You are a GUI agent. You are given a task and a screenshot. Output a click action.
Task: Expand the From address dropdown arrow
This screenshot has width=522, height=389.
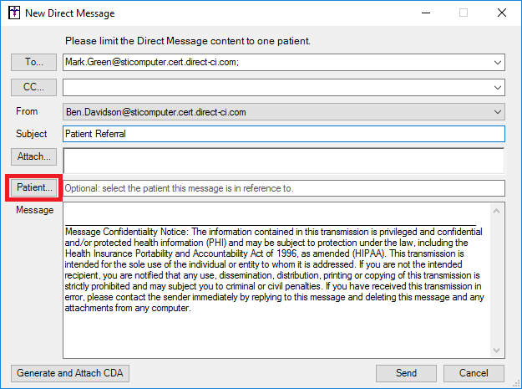click(x=498, y=112)
